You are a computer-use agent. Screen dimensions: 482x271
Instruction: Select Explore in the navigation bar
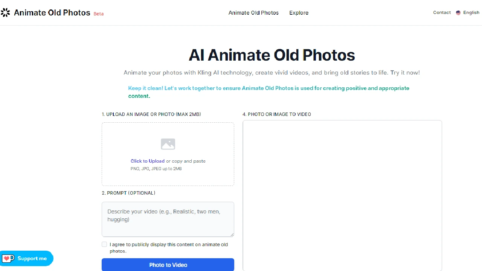tap(299, 12)
